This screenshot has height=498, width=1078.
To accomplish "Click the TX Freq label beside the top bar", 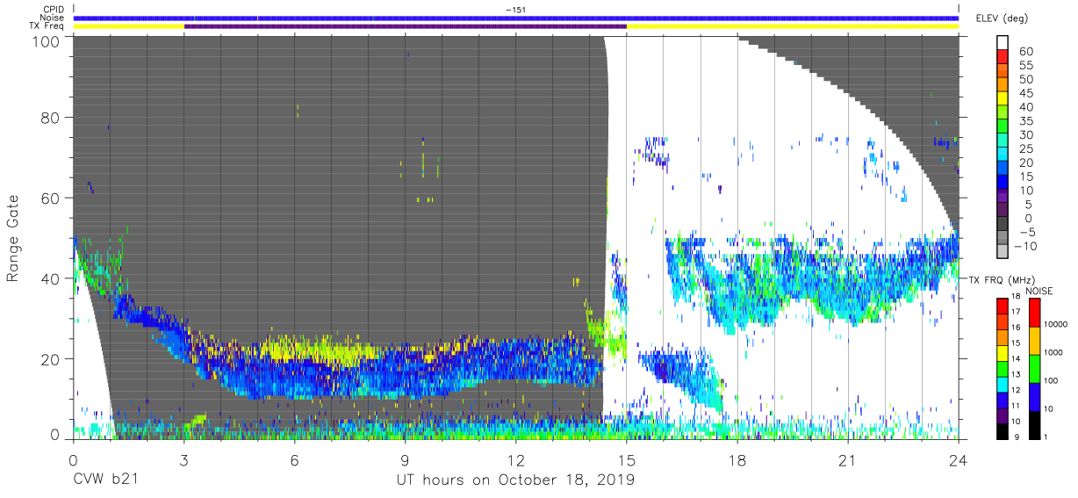I will tap(47, 26).
